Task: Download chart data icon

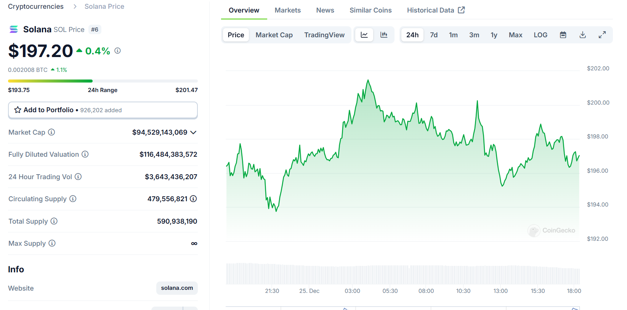Action: click(583, 35)
